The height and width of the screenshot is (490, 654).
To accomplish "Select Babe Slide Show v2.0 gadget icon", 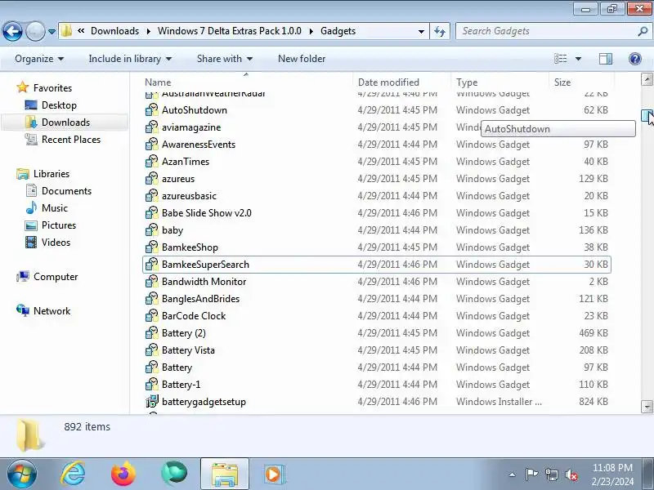I will (152, 213).
